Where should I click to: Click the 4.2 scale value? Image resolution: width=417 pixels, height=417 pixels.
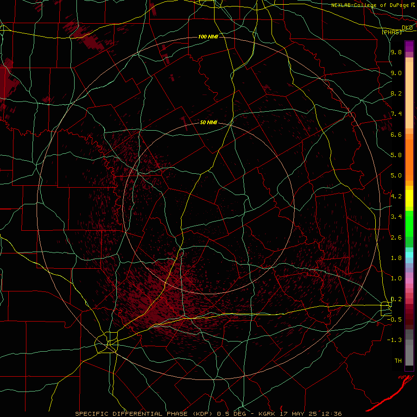(x=396, y=196)
